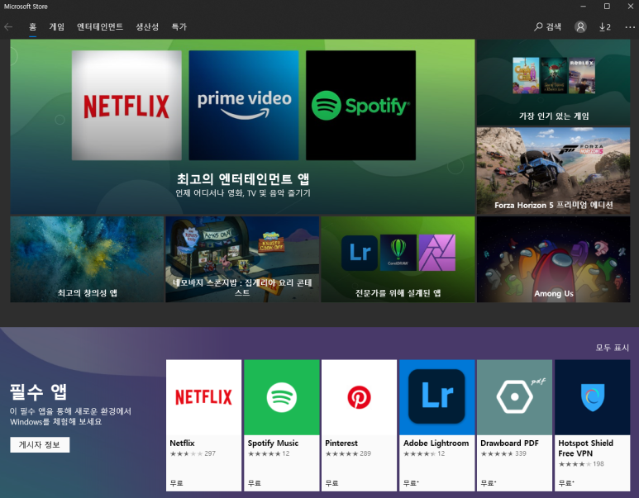Maximize the Microsoft Store window
Screen dimensions: 639x498
click(607, 7)
